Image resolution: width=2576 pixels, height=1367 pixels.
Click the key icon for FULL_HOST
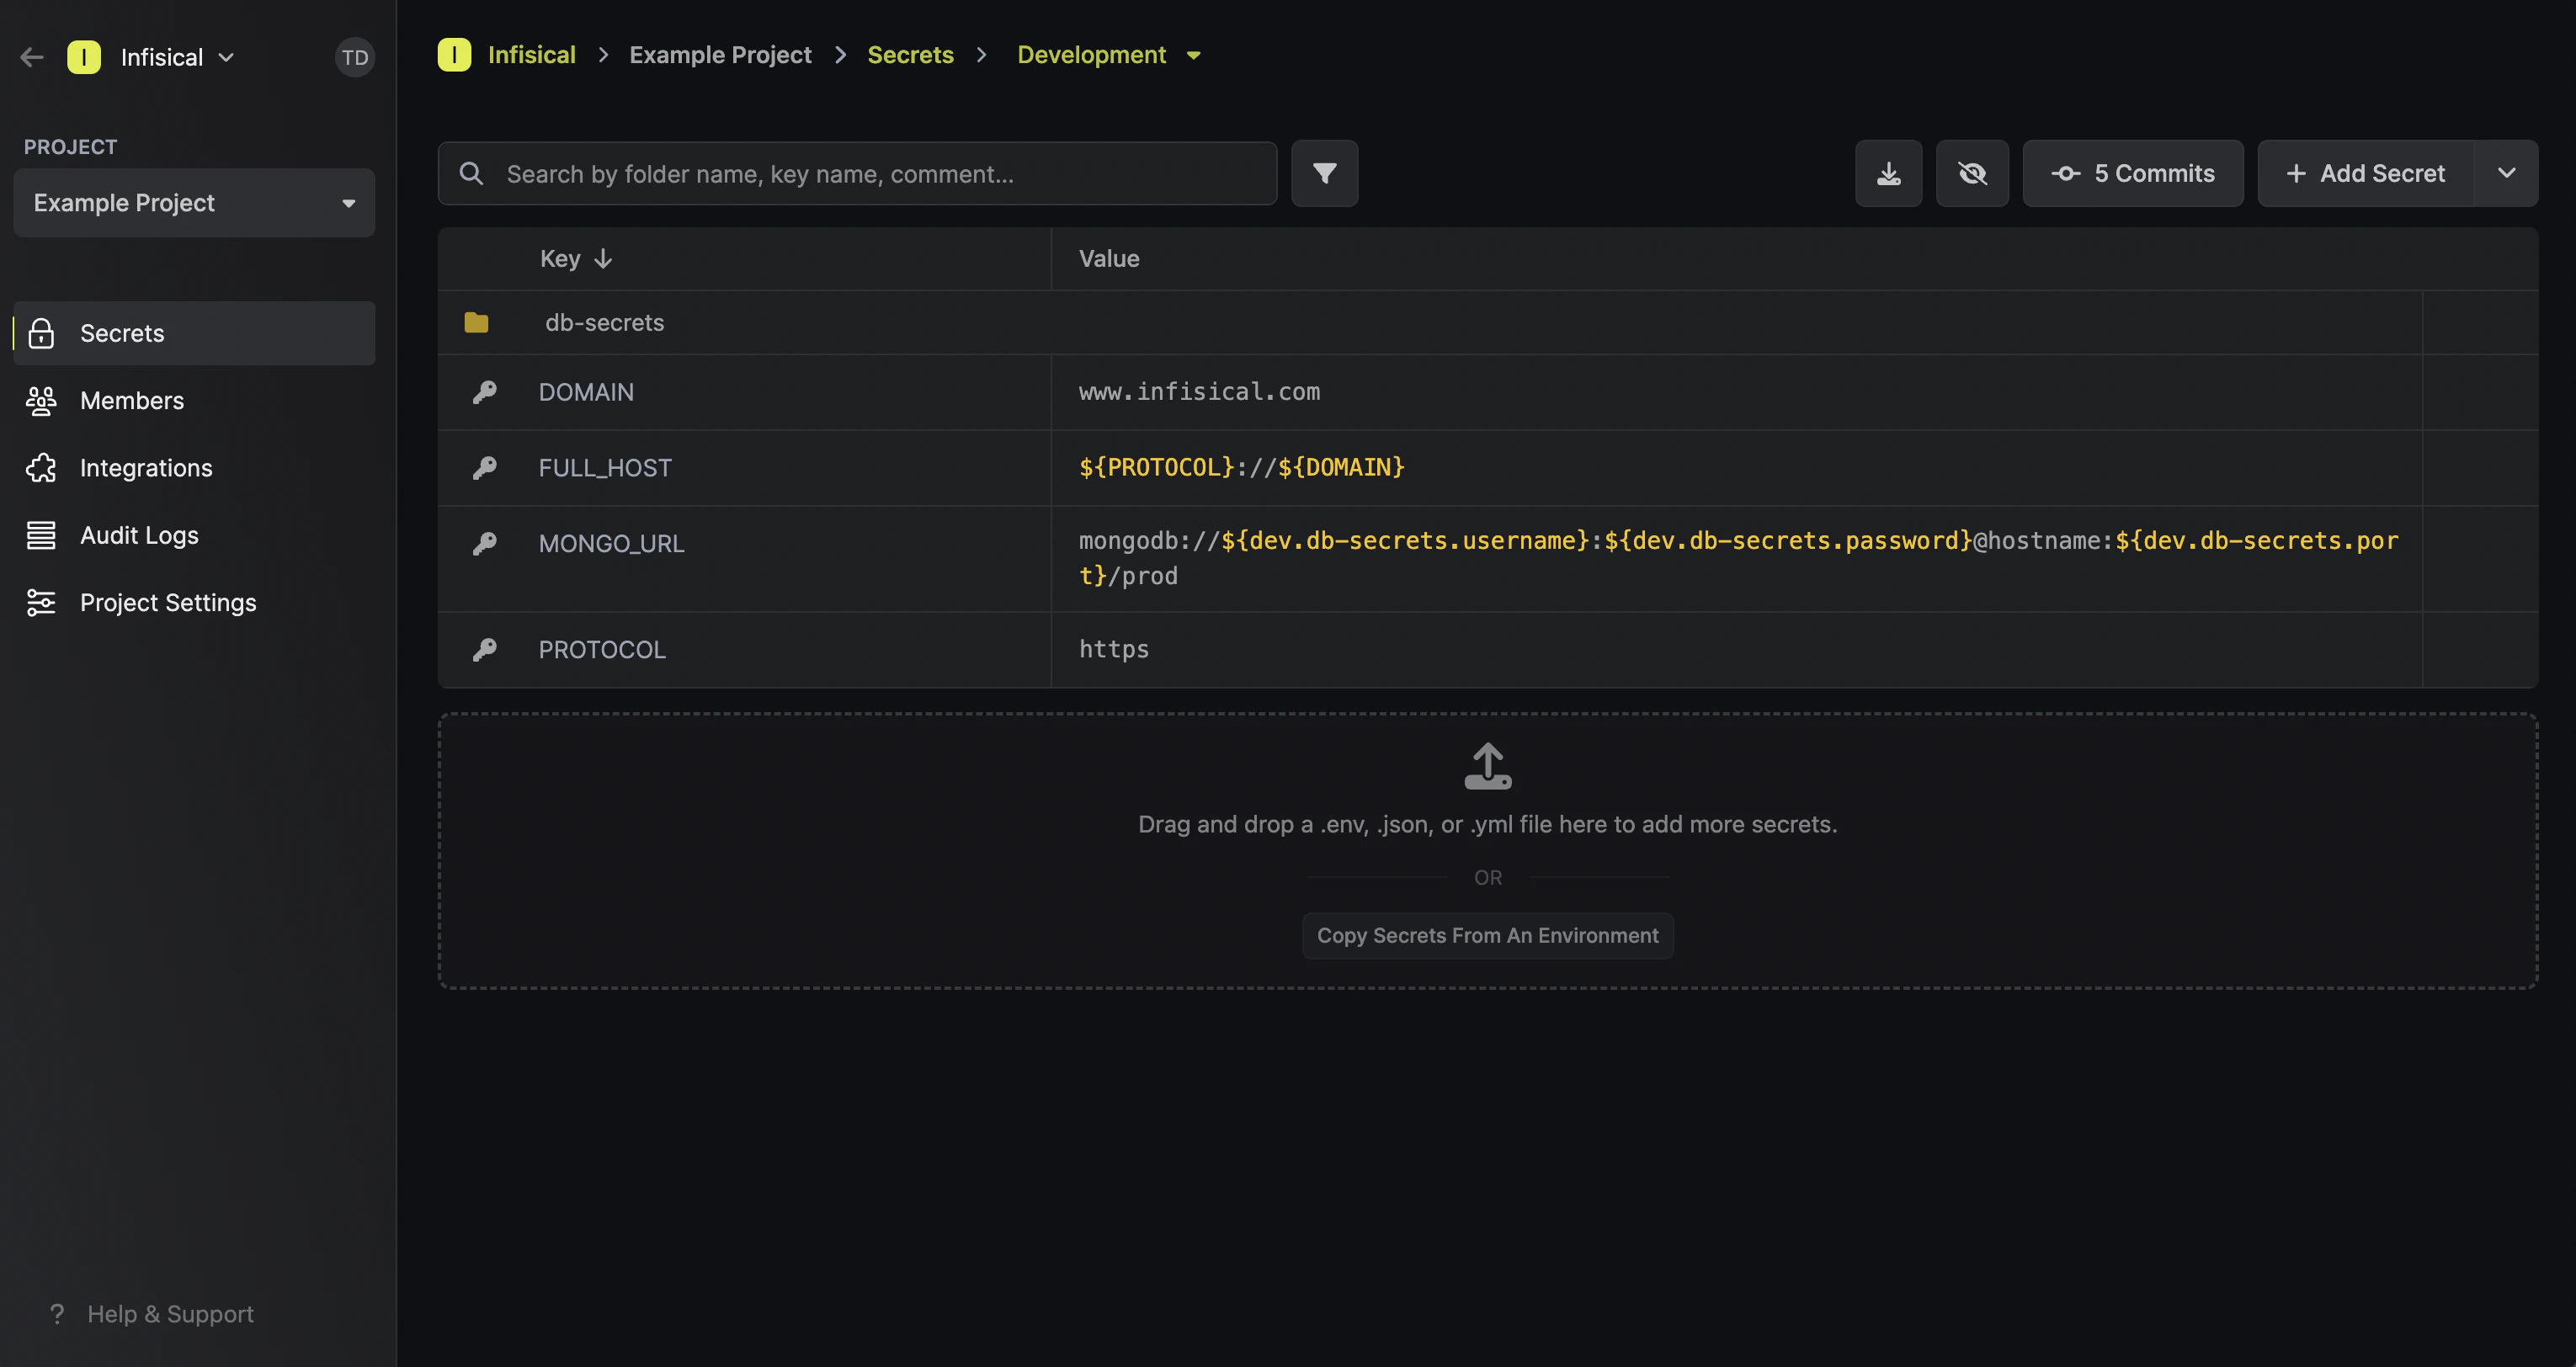pyautogui.click(x=485, y=468)
